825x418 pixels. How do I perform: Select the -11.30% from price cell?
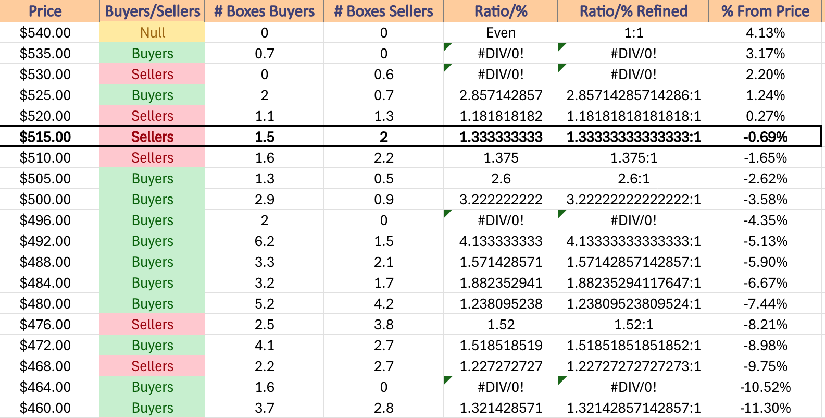[x=765, y=408]
